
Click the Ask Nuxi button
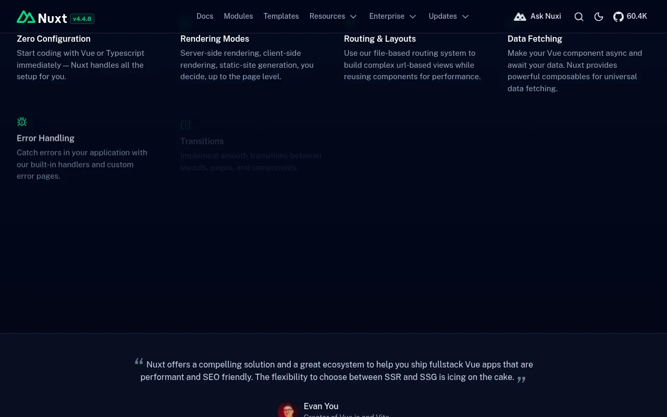(537, 16)
